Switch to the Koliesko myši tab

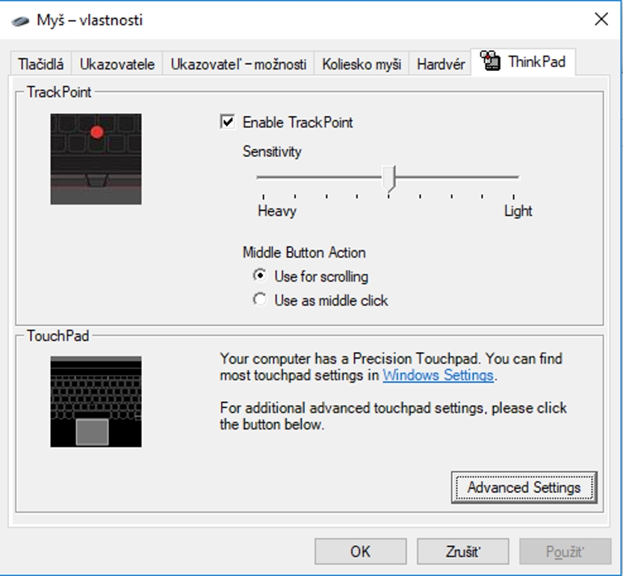362,64
